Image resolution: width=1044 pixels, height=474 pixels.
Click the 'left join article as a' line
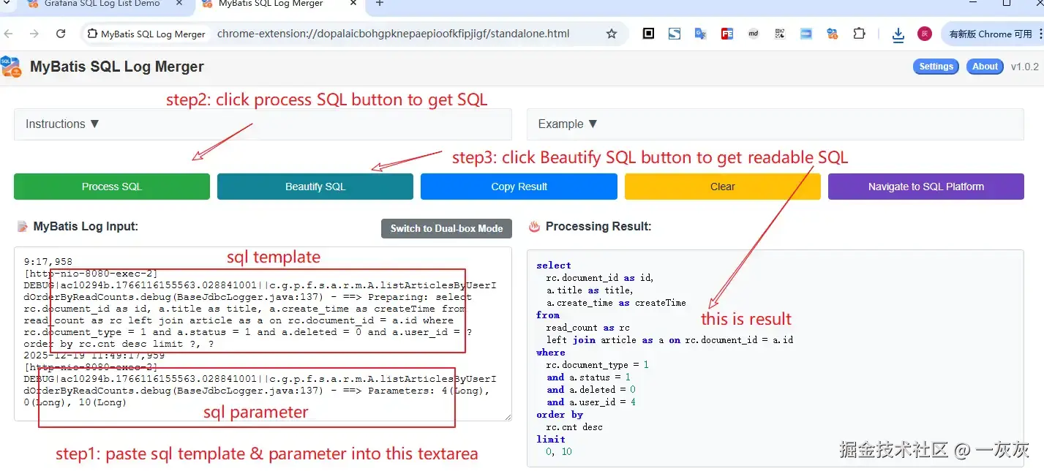(x=669, y=340)
